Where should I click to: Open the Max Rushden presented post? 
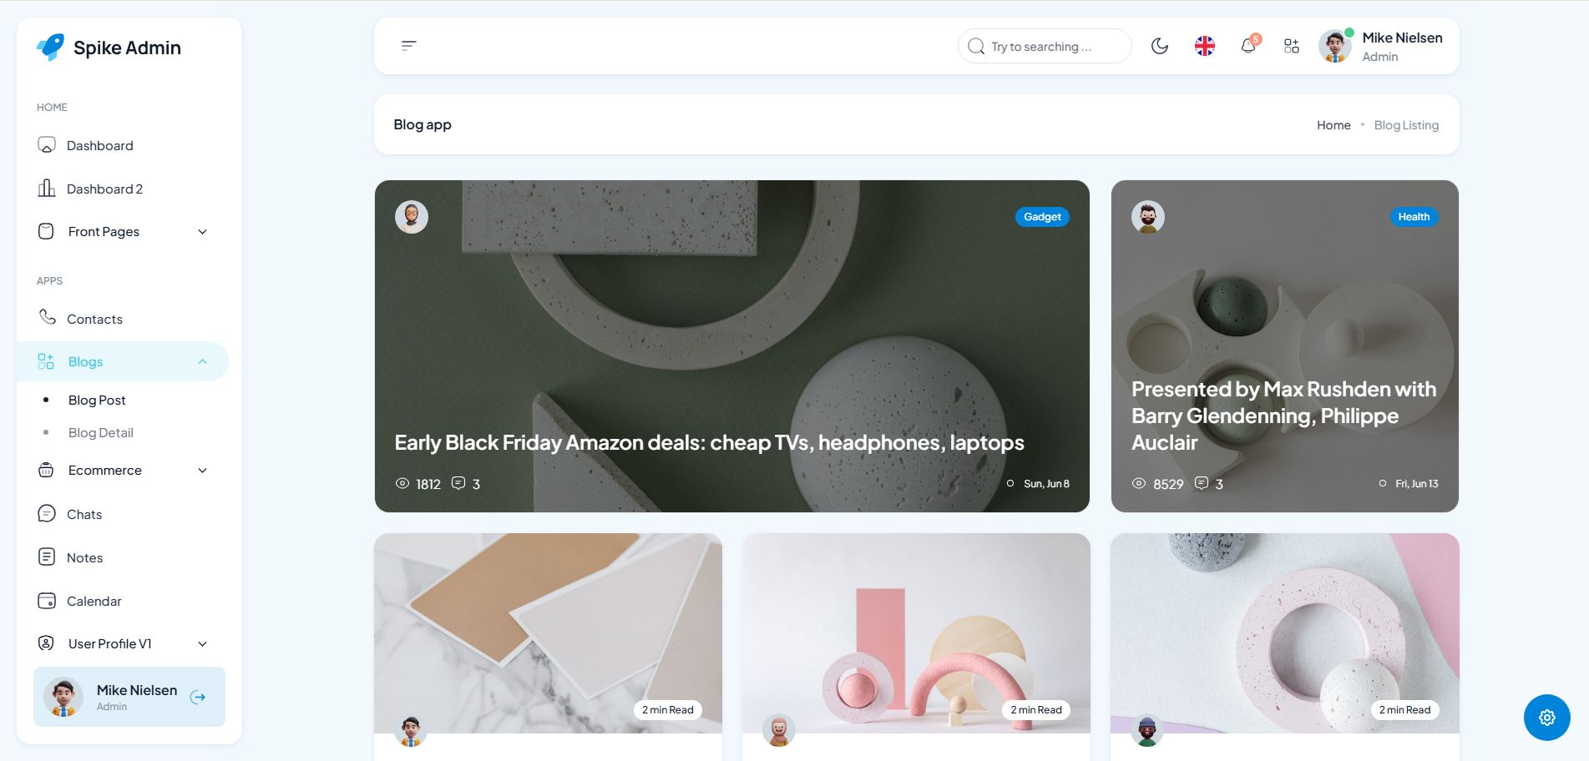[1284, 416]
